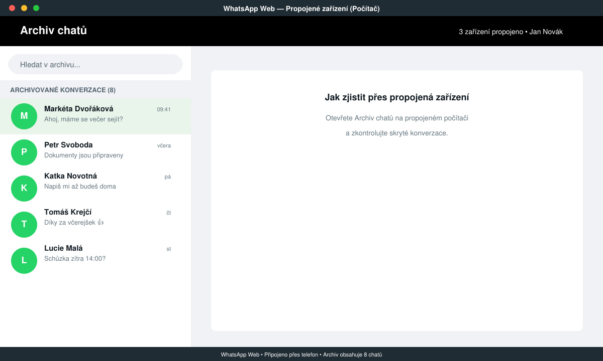The height and width of the screenshot is (361, 603).
Task: Click the 'čt' timestamp on Tomáš's chat
Action: (168, 213)
